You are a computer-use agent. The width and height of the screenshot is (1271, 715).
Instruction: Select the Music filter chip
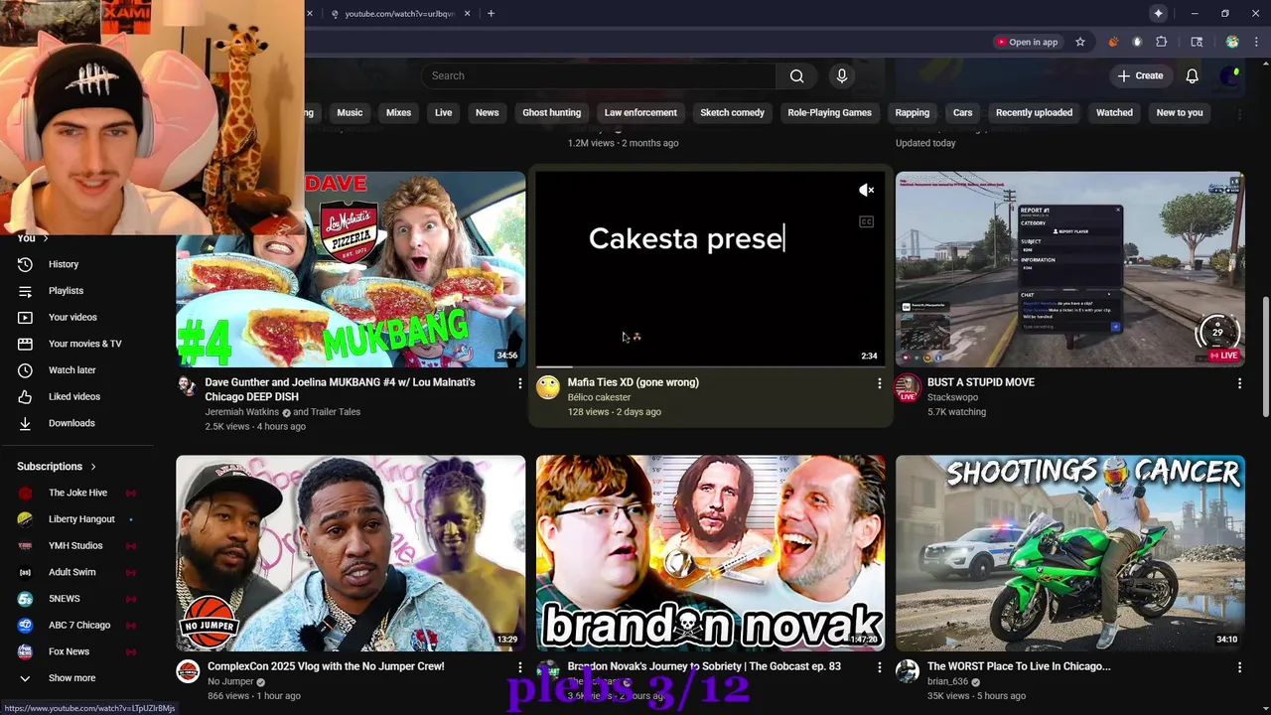click(350, 113)
